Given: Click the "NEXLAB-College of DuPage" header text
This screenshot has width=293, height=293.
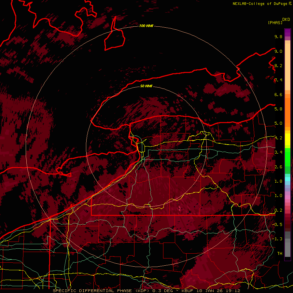Looking at the screenshot, I should coord(260,4).
